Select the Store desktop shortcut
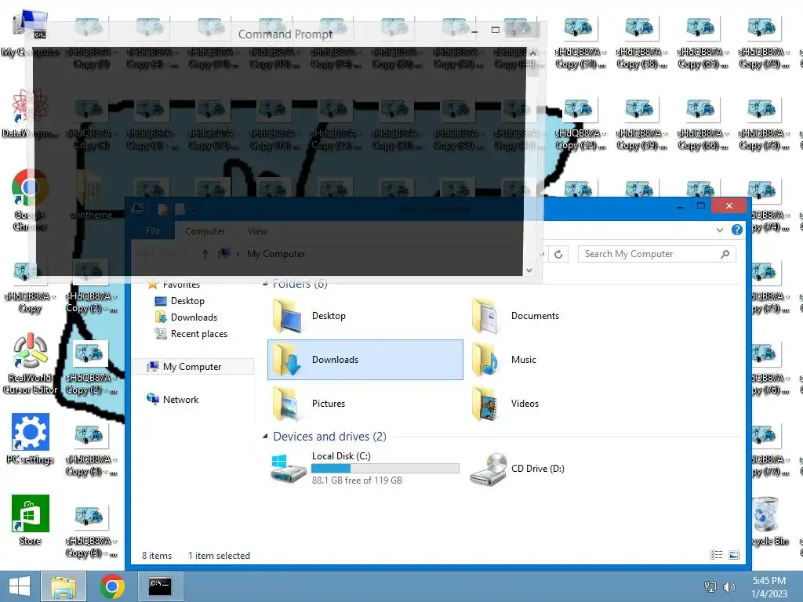 tap(31, 520)
